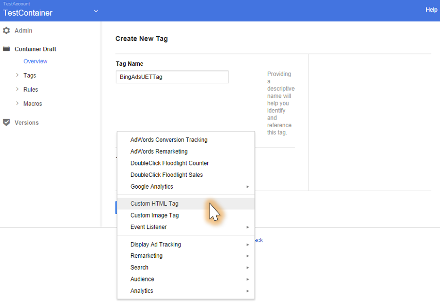440x305 pixels.
Task: Select Remarketing menu entry
Action: pos(186,256)
